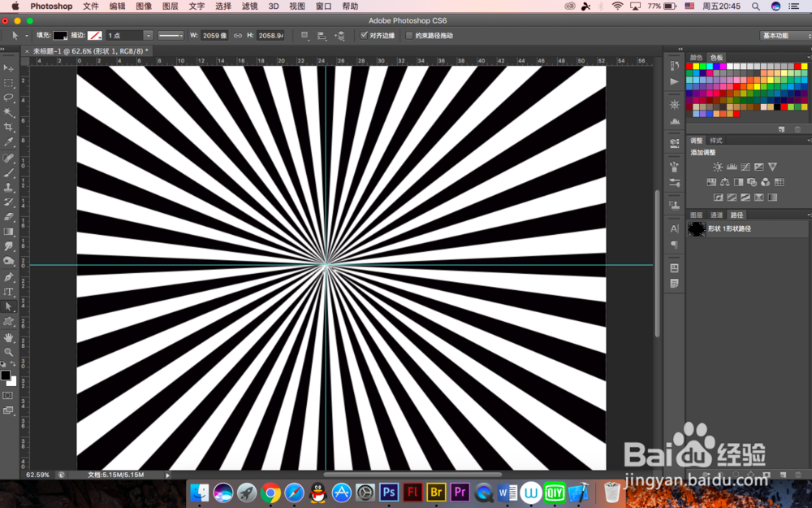Select the Move tool
Screen dimensions: 812x508
pyautogui.click(x=8, y=68)
